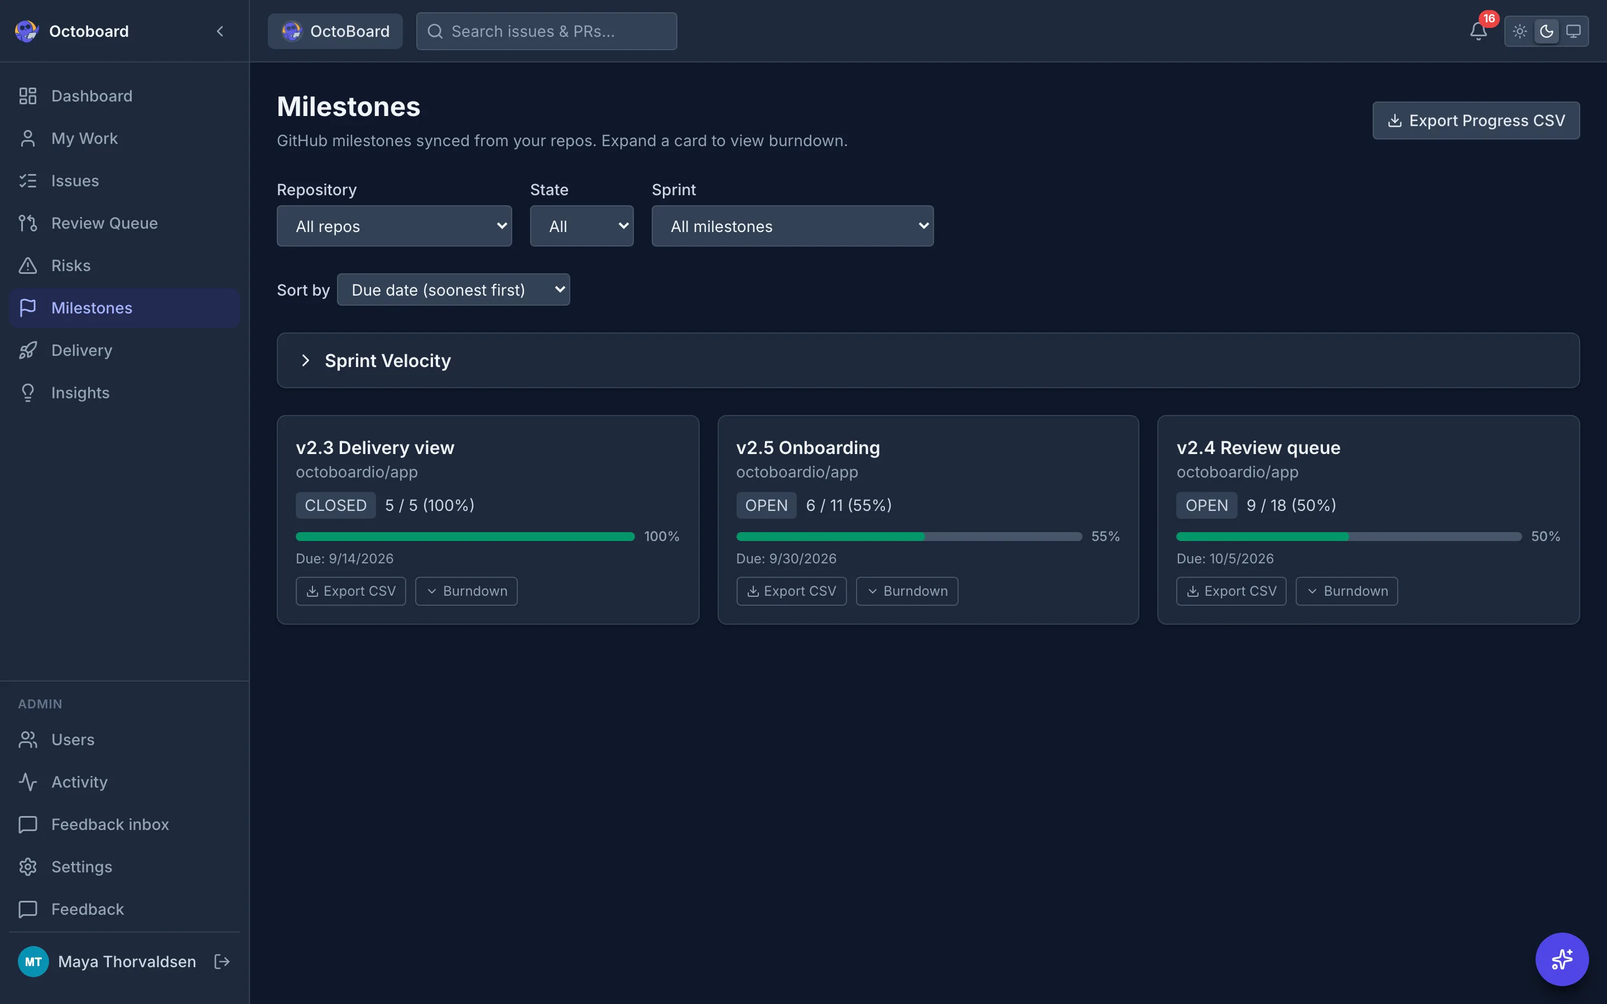Export CSV for v2.4 Review queue
The width and height of the screenshot is (1607, 1004).
[1231, 591]
